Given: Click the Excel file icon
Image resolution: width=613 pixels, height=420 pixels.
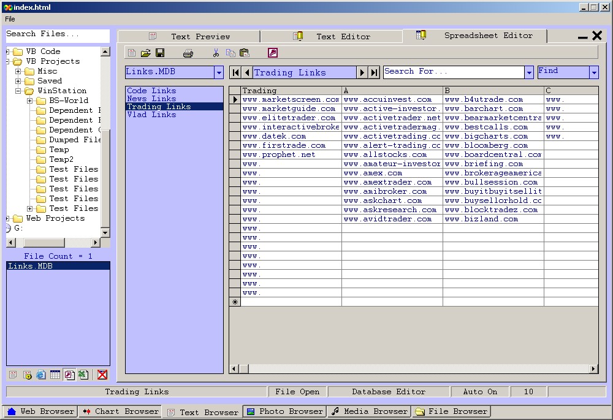Looking at the screenshot, I should point(83,375).
